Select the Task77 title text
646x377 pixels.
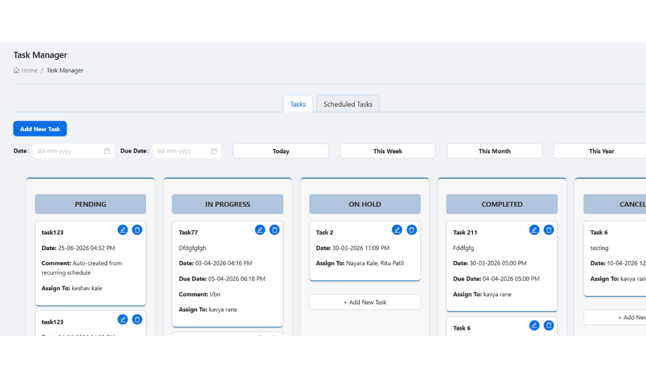pos(188,233)
